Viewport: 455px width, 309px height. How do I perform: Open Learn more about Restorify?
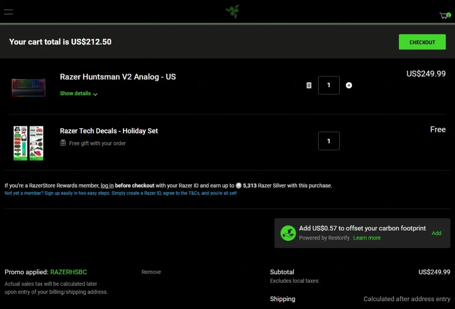(367, 238)
